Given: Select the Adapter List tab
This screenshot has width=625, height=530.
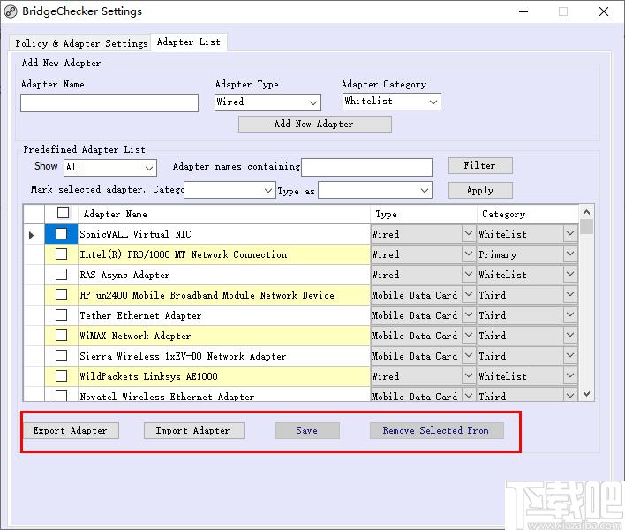Looking at the screenshot, I should (189, 42).
